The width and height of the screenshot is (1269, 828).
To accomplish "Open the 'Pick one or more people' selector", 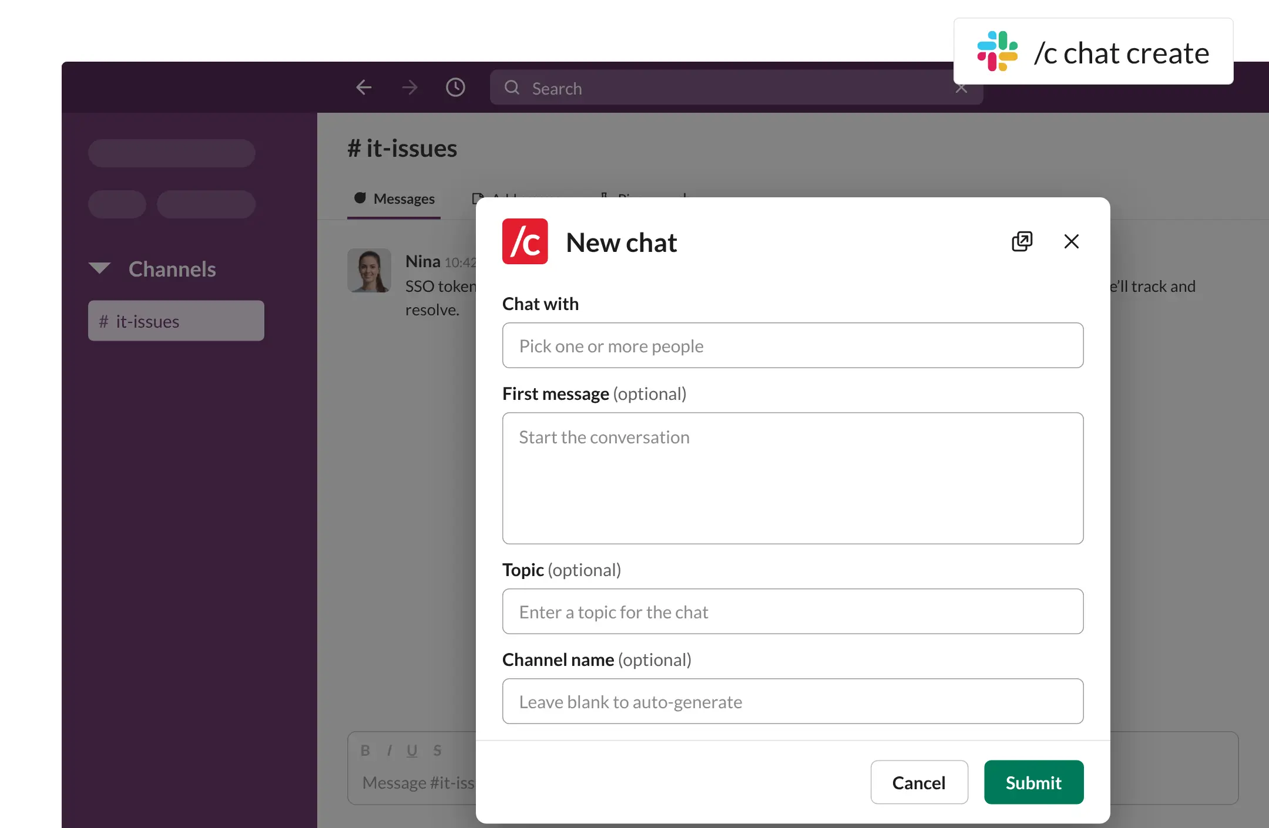I will (x=793, y=345).
